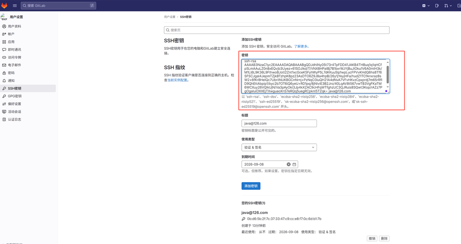Image resolution: width=461 pixels, height=244 pixels.
Task: Open the usage type 验证 & 签名 dropdown
Action: [279, 147]
